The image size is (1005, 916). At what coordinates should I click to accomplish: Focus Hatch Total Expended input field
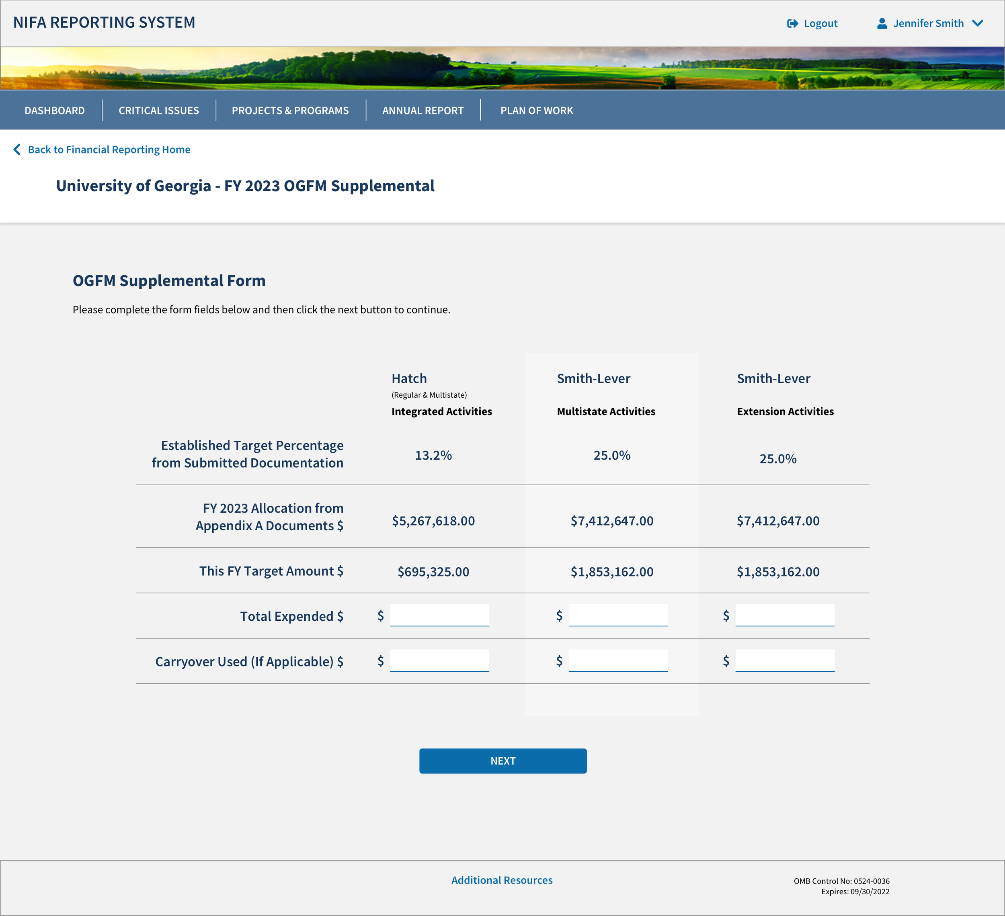tap(439, 615)
